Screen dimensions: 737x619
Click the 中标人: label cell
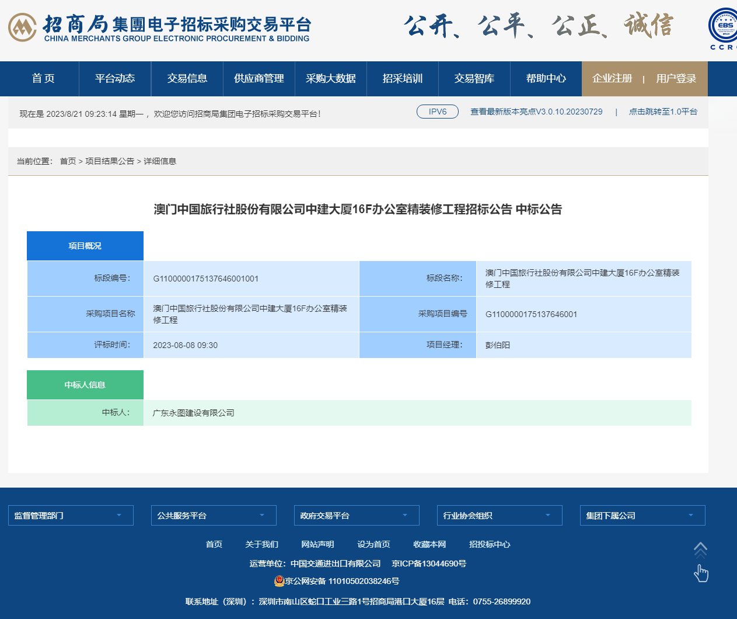click(x=85, y=413)
